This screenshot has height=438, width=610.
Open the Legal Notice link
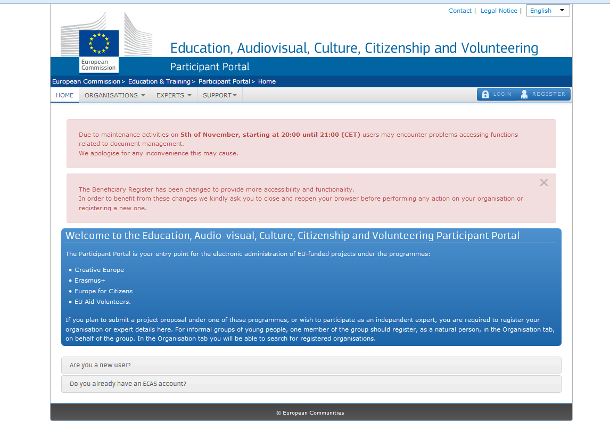coord(499,11)
